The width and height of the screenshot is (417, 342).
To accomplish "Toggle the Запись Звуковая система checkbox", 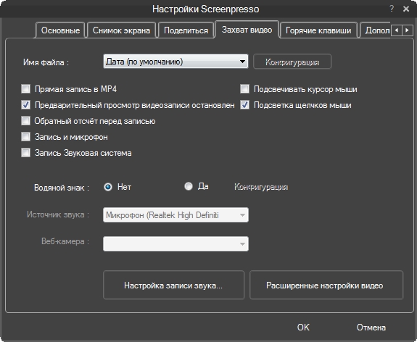I will (x=26, y=153).
